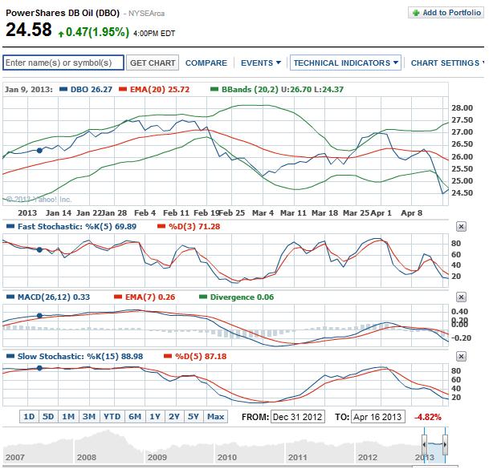489x469 pixels.
Task: Close the Slow Stochastic indicator panel
Action: click(461, 356)
